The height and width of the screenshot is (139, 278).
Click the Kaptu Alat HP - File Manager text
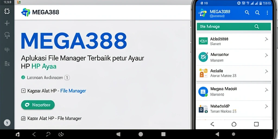(x=54, y=118)
